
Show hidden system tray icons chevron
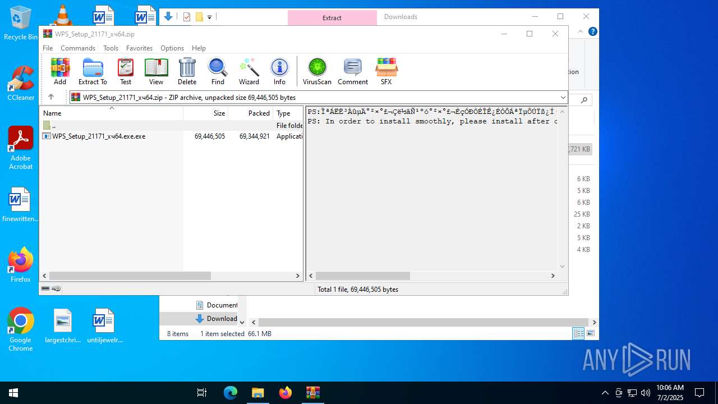[x=605, y=393]
